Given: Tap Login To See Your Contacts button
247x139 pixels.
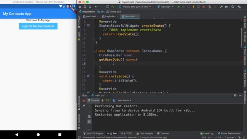Looking at the screenshot, I should [x=38, y=26].
